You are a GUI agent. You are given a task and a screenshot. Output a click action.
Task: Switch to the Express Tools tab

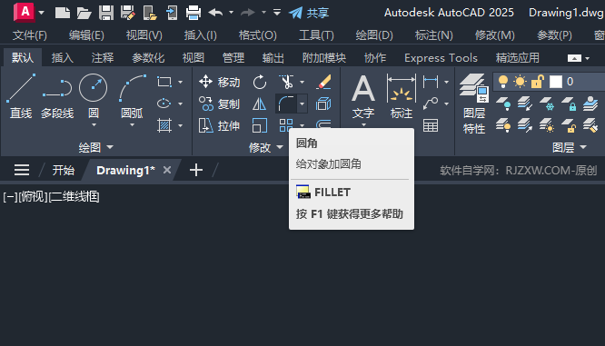tap(441, 58)
